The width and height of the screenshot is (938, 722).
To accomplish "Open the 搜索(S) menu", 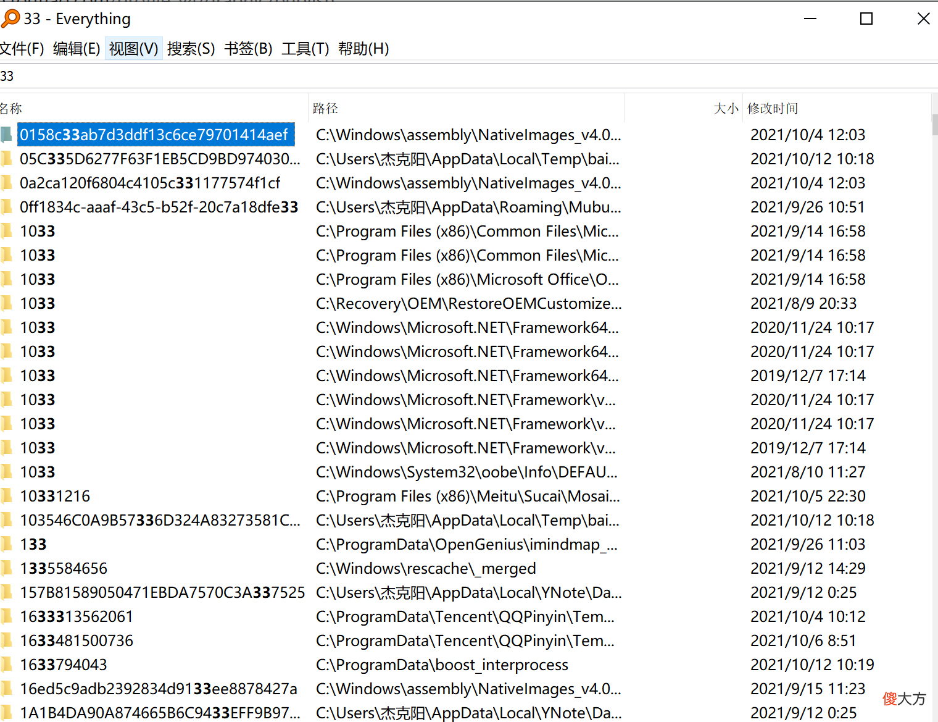I will [x=191, y=49].
